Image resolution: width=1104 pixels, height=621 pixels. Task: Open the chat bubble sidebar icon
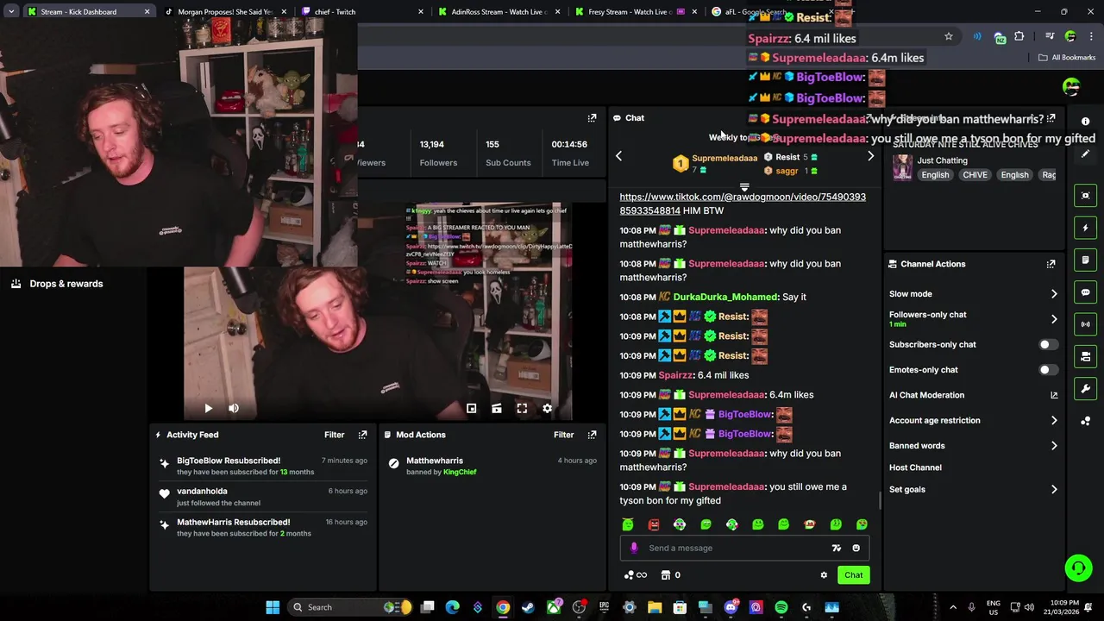[x=1086, y=292]
